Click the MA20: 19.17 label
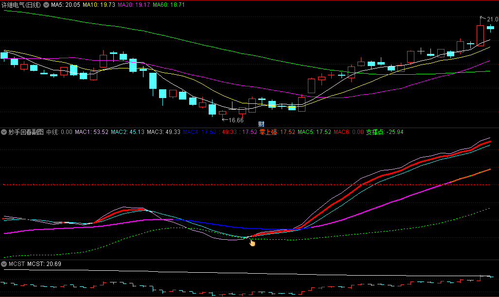 134,5
